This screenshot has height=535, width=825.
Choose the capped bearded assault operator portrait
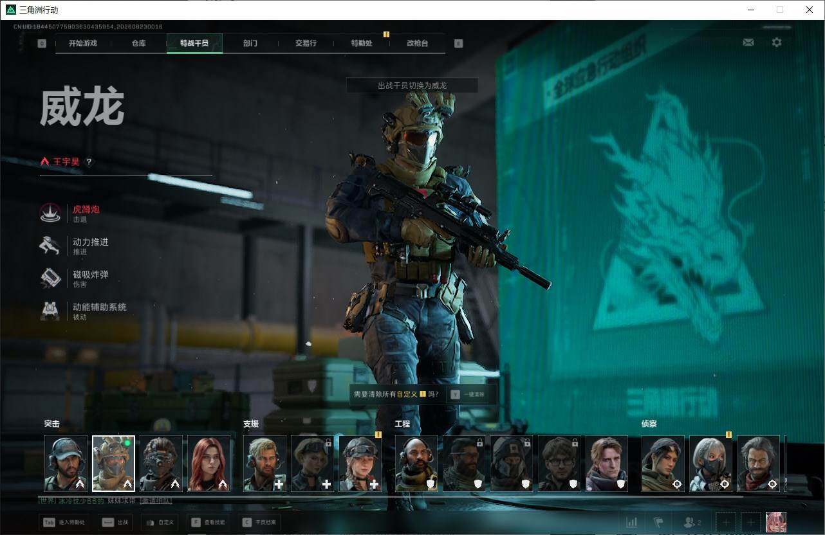pos(66,464)
